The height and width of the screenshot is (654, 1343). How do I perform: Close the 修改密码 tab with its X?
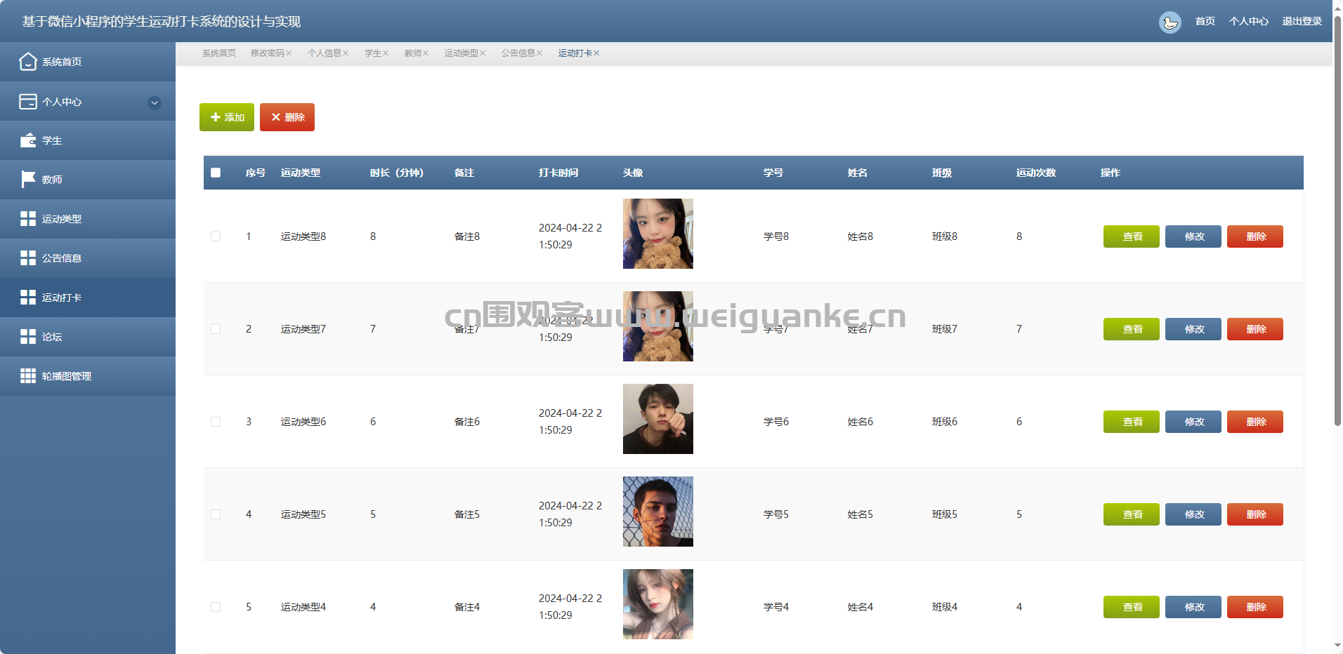[x=289, y=53]
